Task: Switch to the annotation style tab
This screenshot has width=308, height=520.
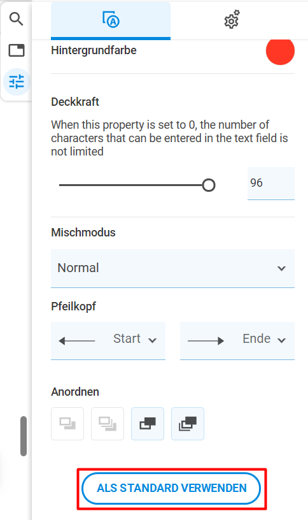Action: [x=111, y=20]
